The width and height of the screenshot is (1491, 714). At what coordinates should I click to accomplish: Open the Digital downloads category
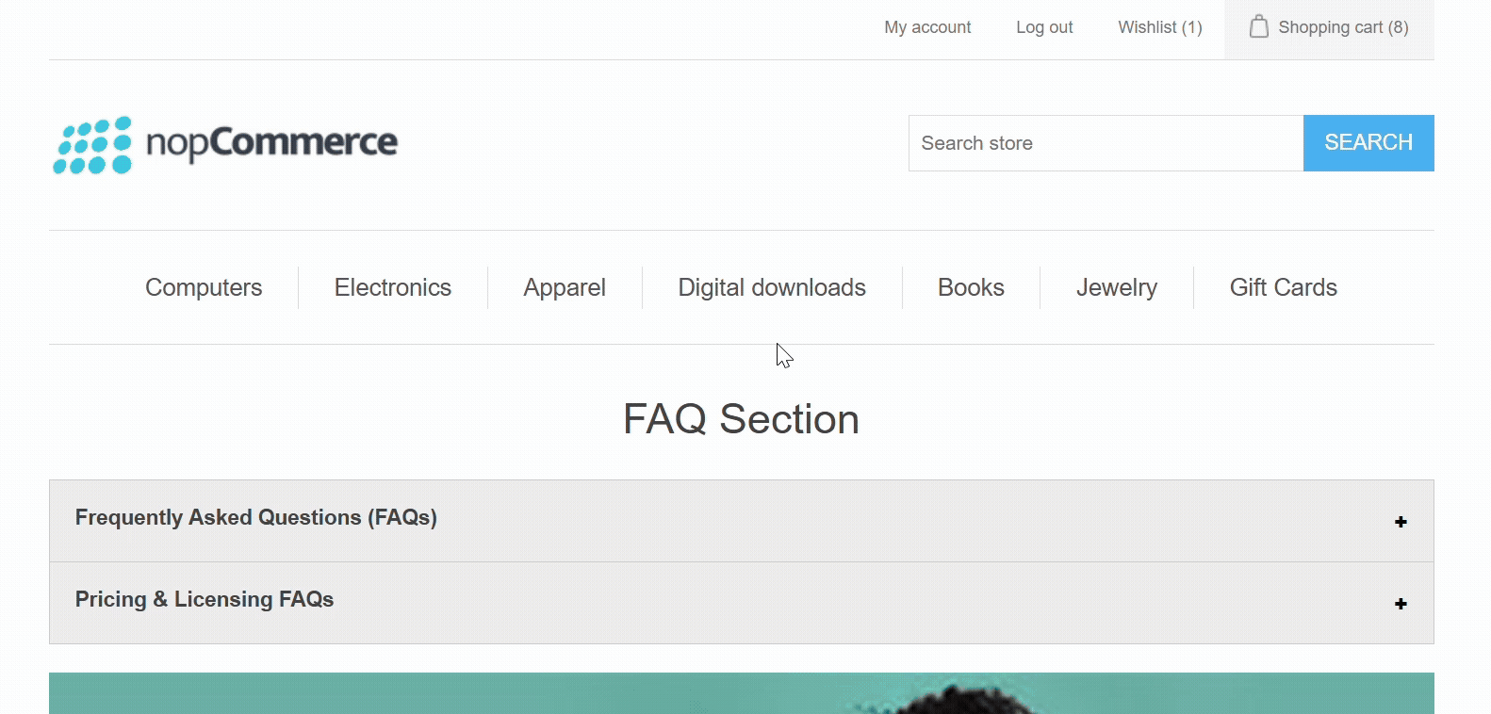[x=771, y=287]
